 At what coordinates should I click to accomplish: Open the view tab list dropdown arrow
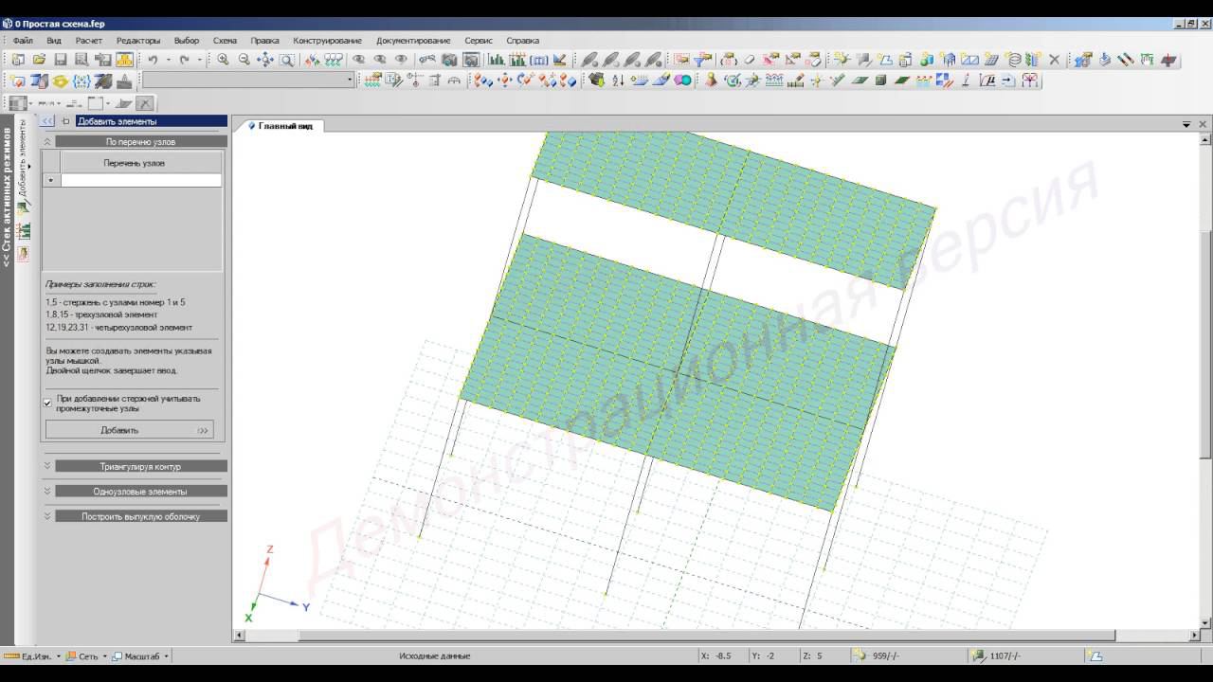pos(1186,124)
